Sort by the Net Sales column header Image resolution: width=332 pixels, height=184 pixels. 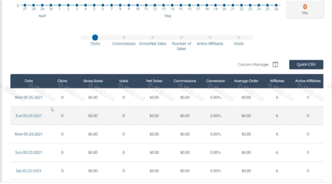click(x=154, y=81)
